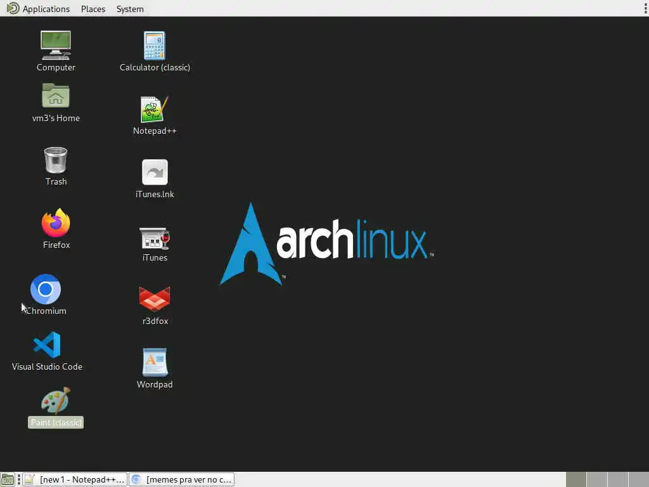Click the Paint (classic) label text
The height and width of the screenshot is (487, 649).
click(x=56, y=422)
